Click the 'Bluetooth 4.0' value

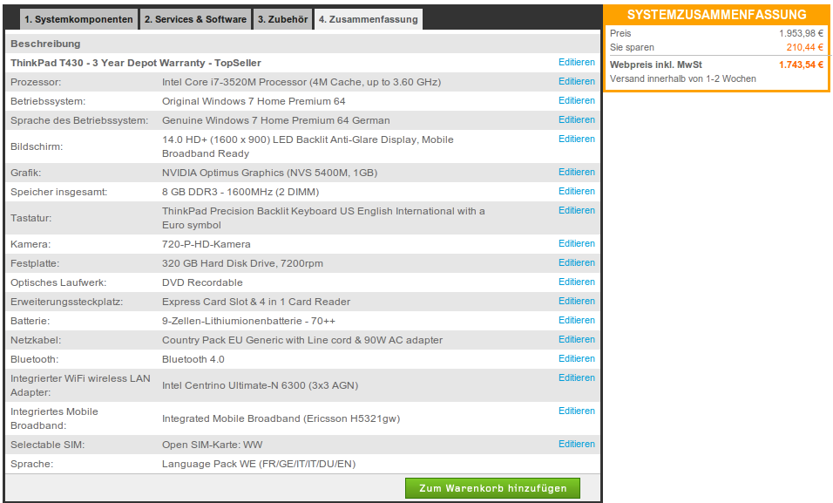coord(193,359)
